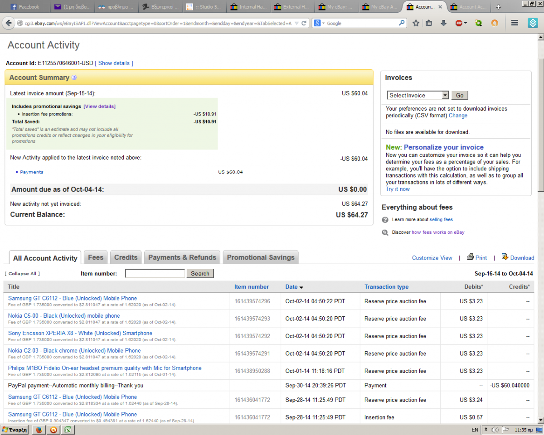This screenshot has width=544, height=435.
Task: Sort by Item number column header
Action: click(x=252, y=287)
